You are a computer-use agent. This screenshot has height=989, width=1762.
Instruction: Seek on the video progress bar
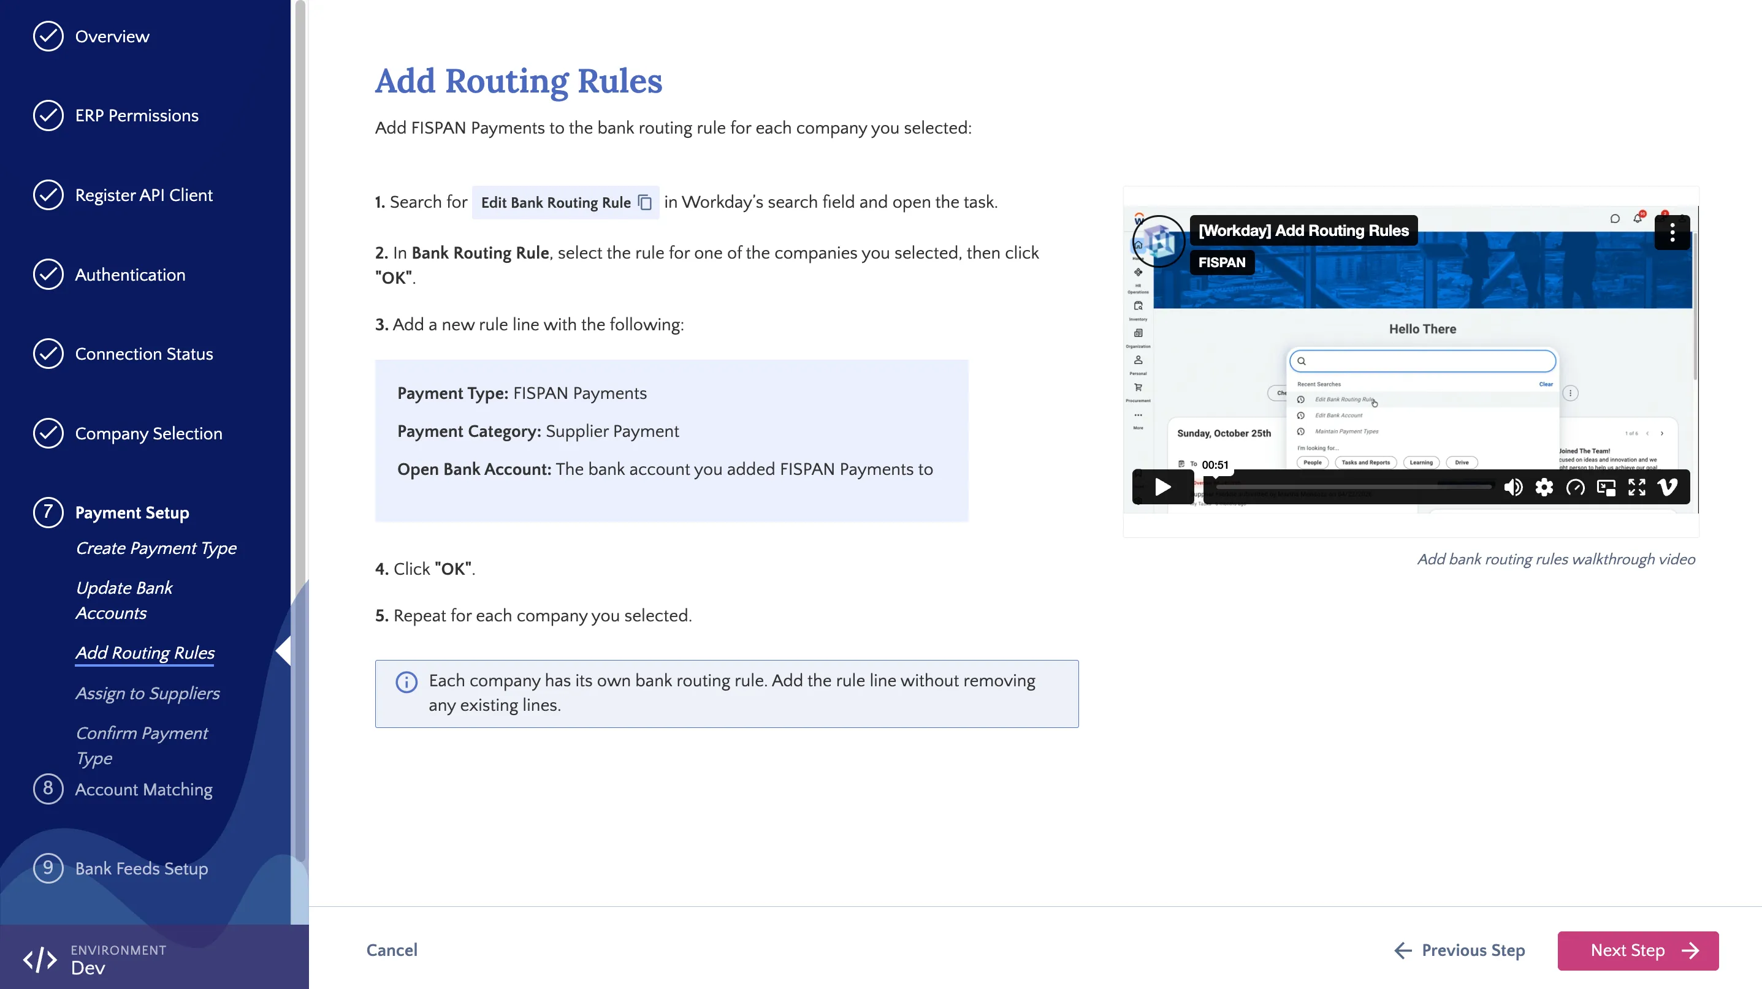tap(1353, 487)
